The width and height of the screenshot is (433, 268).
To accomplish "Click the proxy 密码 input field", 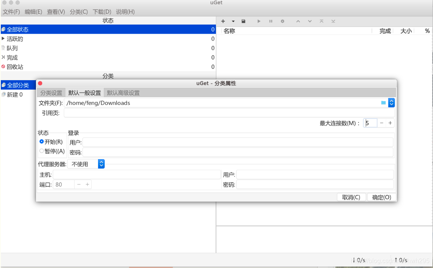I will [315, 185].
